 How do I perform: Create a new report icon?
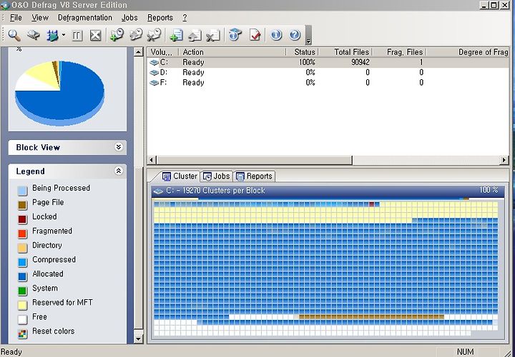177,36
